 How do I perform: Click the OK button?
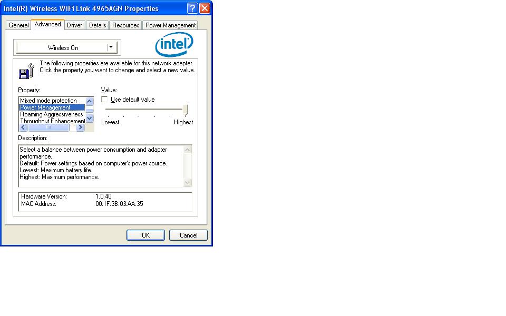[x=145, y=235]
